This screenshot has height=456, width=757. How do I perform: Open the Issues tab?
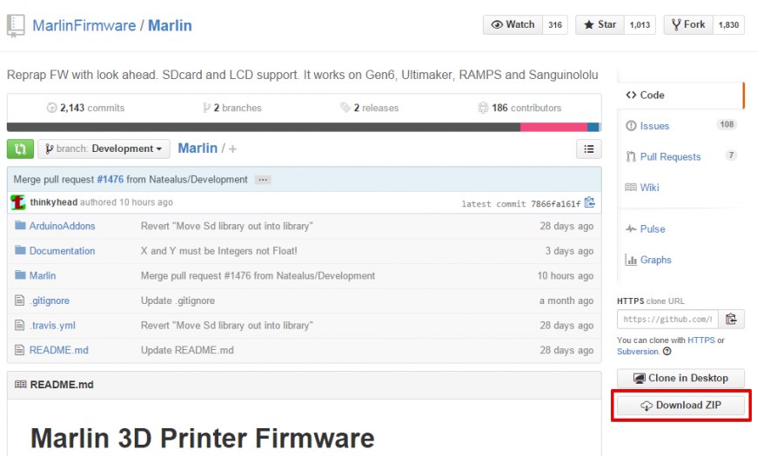click(x=654, y=126)
